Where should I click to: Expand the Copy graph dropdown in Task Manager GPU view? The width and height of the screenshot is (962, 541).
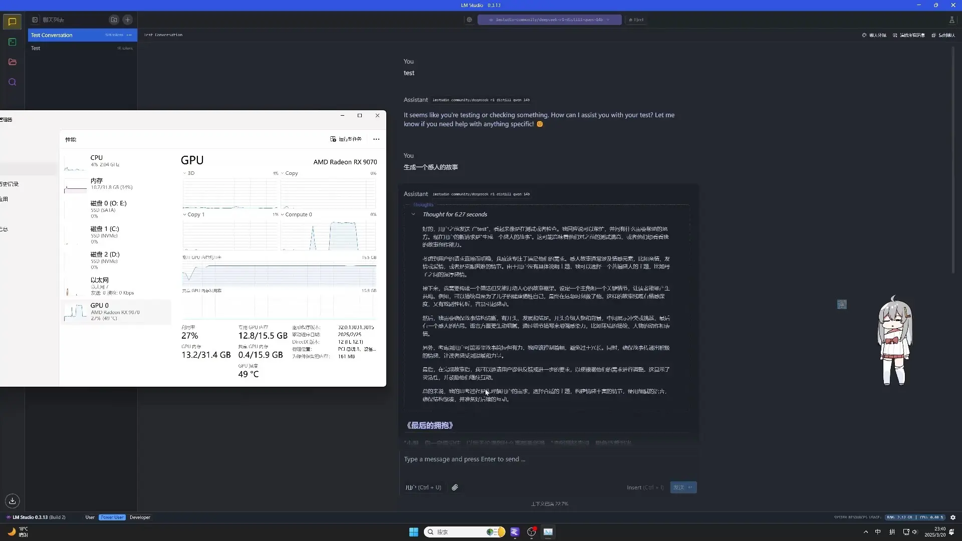pyautogui.click(x=283, y=173)
